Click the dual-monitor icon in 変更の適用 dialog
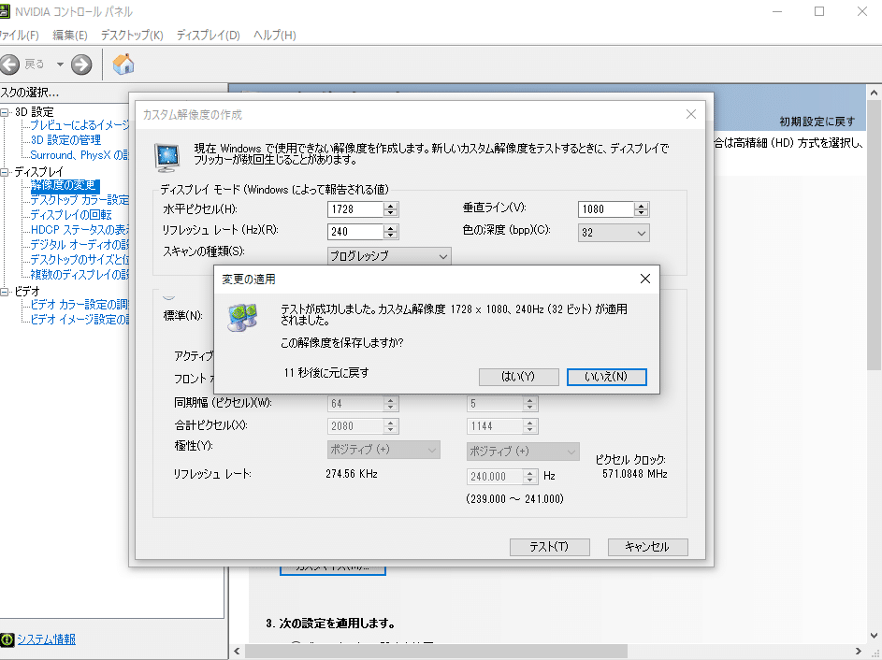This screenshot has width=882, height=660. click(x=243, y=317)
